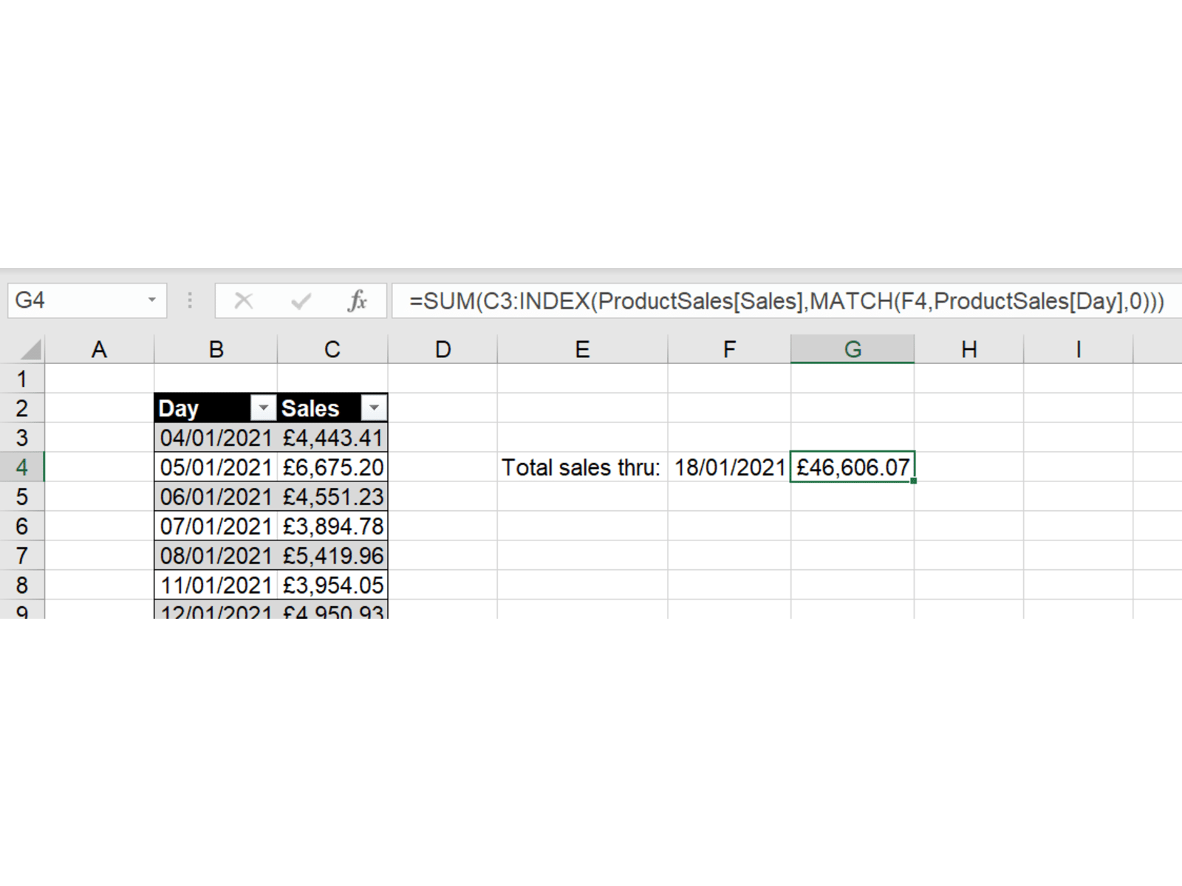Click the Cancel X icon in formula bar
1182x886 pixels.
243,301
